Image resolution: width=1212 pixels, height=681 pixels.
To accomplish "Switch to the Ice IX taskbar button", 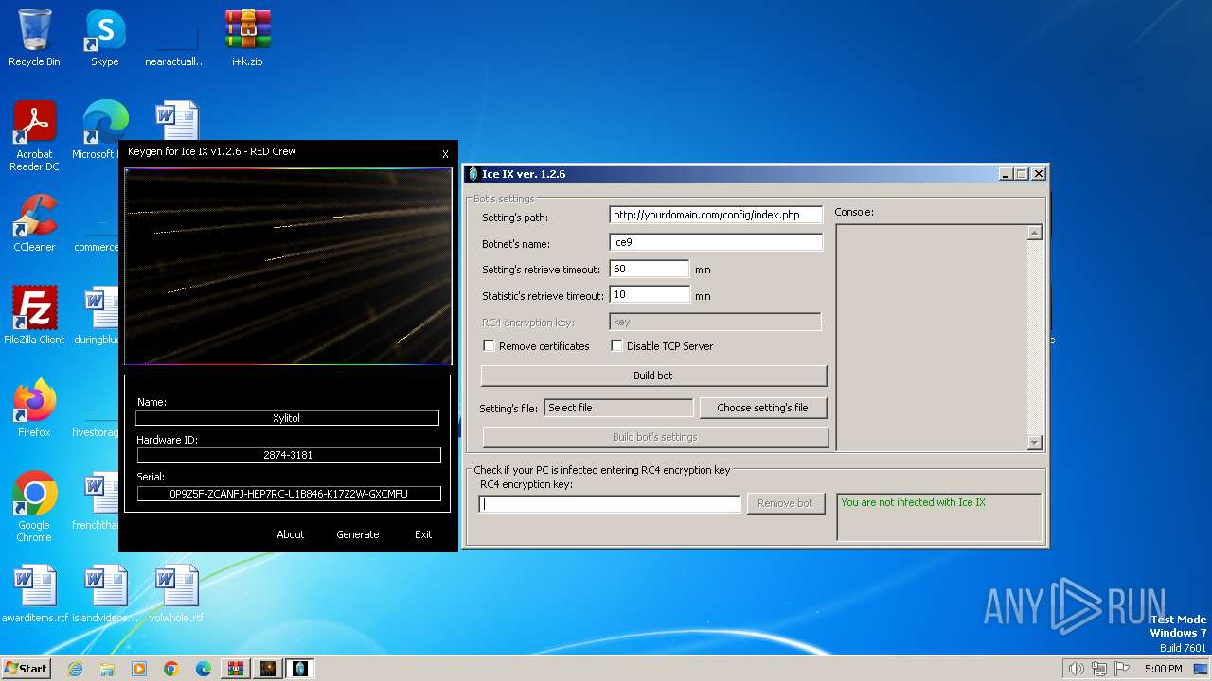I will (300, 669).
